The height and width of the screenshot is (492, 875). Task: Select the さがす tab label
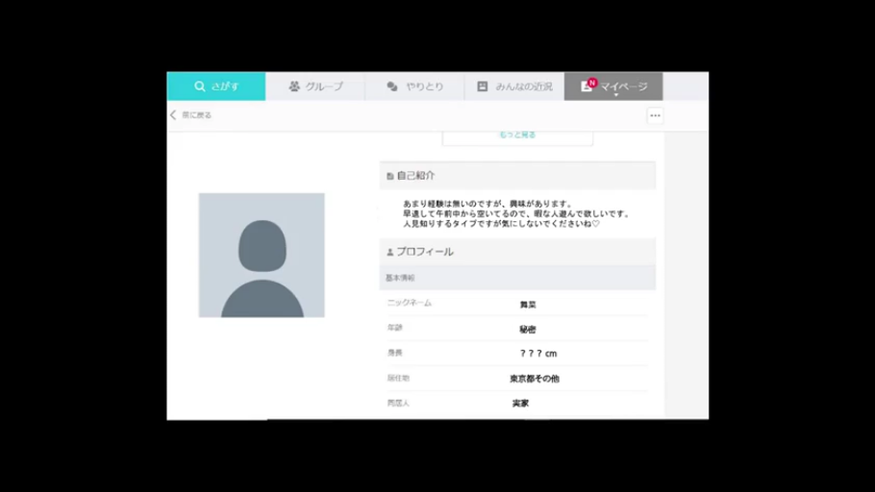tap(224, 86)
